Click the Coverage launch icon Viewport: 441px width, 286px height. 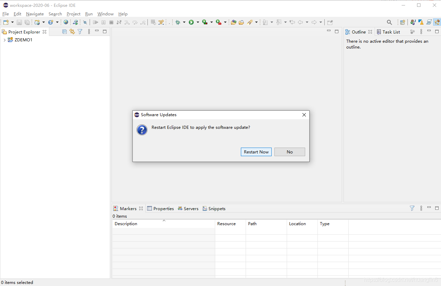(205, 22)
